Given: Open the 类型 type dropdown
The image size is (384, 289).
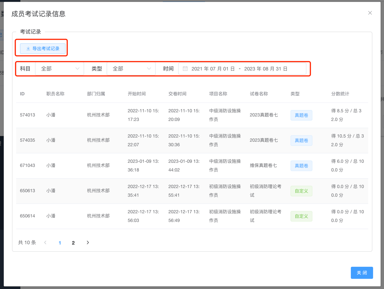Looking at the screenshot, I should pos(131,69).
